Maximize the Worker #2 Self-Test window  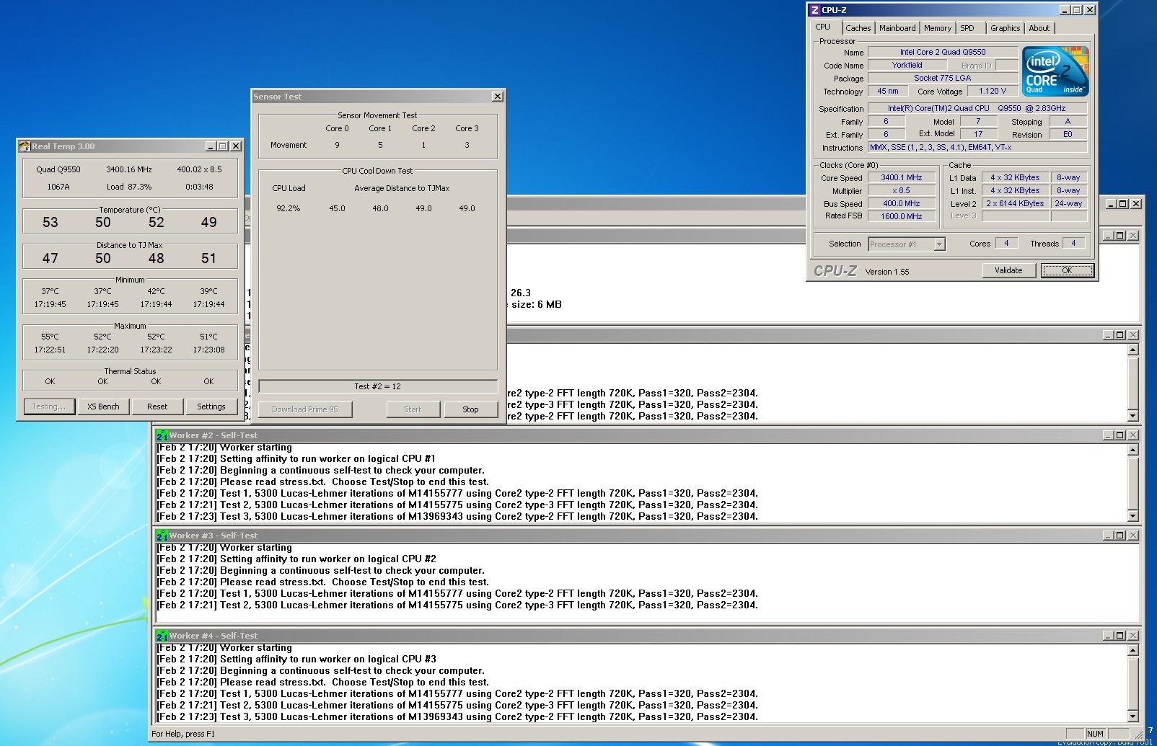1120,435
